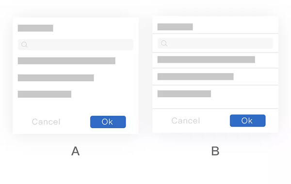291x184 pixels.
Task: Cancel dialog A
Action: 46,122
